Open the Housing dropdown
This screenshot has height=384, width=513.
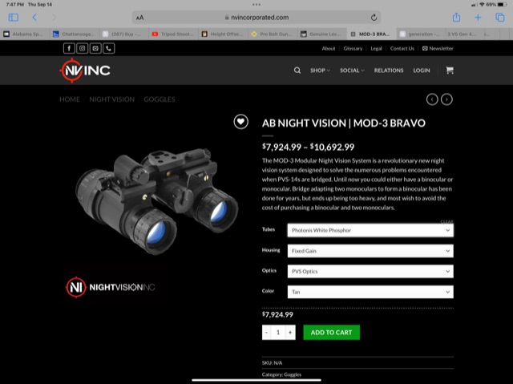tap(370, 251)
